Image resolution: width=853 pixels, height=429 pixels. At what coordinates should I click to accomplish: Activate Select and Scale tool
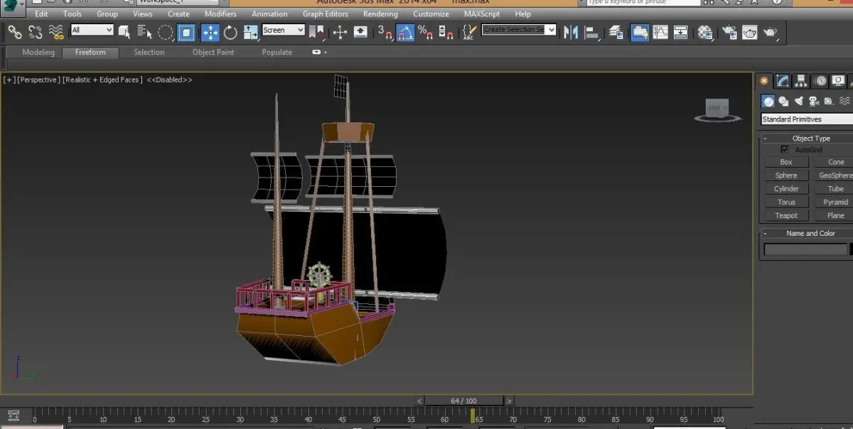click(251, 32)
